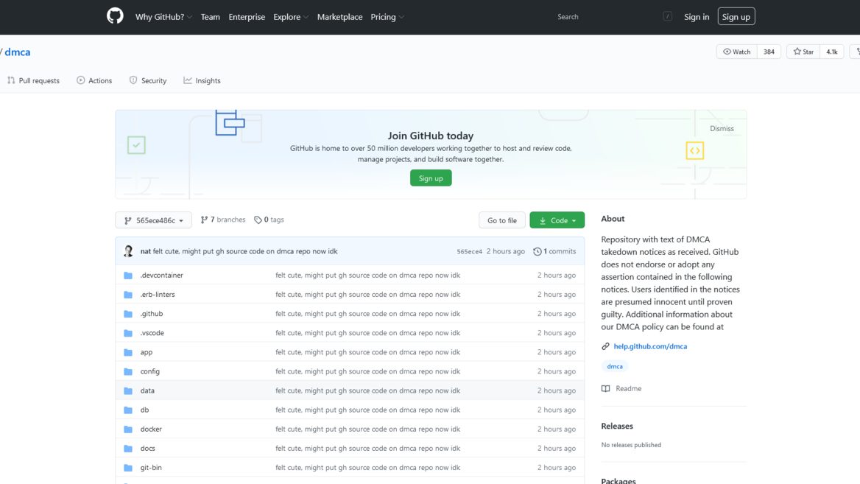Dismiss the Join GitHub banner
Screen dimensions: 860x484
point(722,128)
